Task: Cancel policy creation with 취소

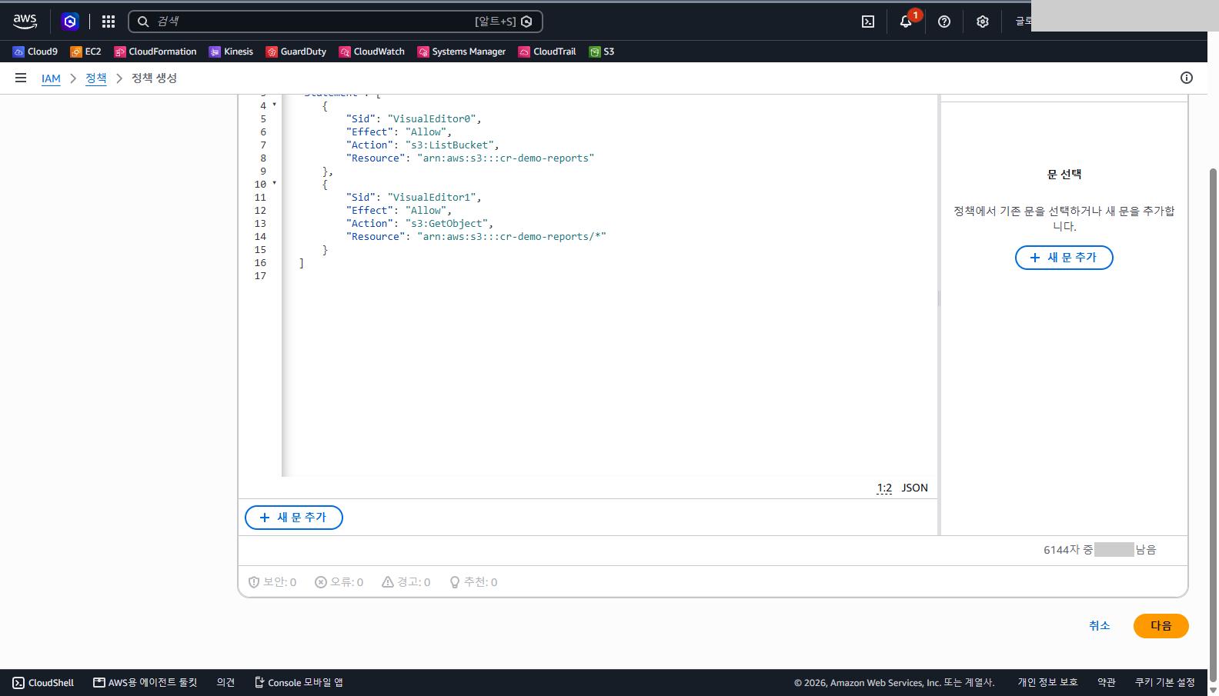Action: tap(1100, 626)
